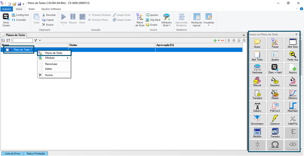Viewport: 304px width, 156px height.
Task: Insert the Sincronismo module
Action: pyautogui.click(x=257, y=120)
